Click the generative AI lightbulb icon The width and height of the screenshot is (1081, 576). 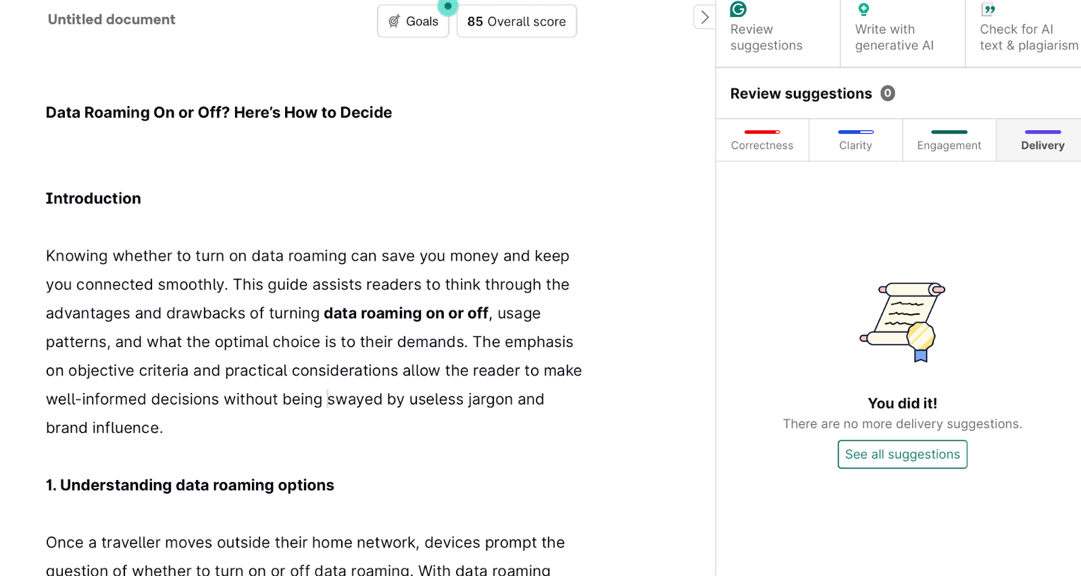coord(863,9)
